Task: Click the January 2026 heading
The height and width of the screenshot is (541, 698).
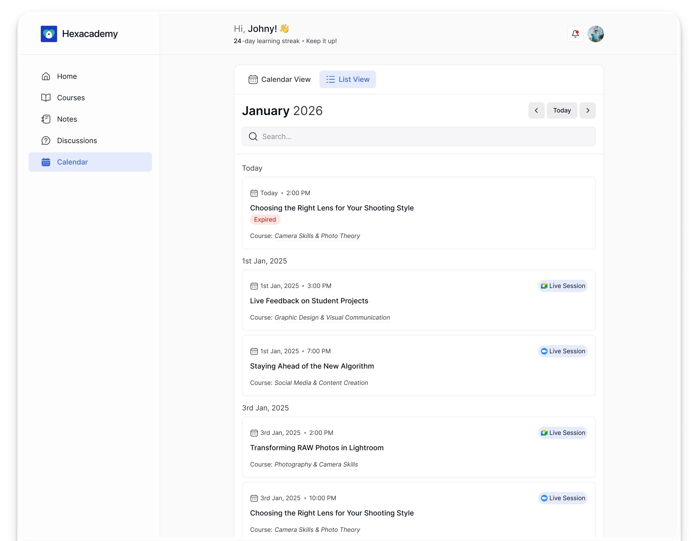Action: click(282, 111)
